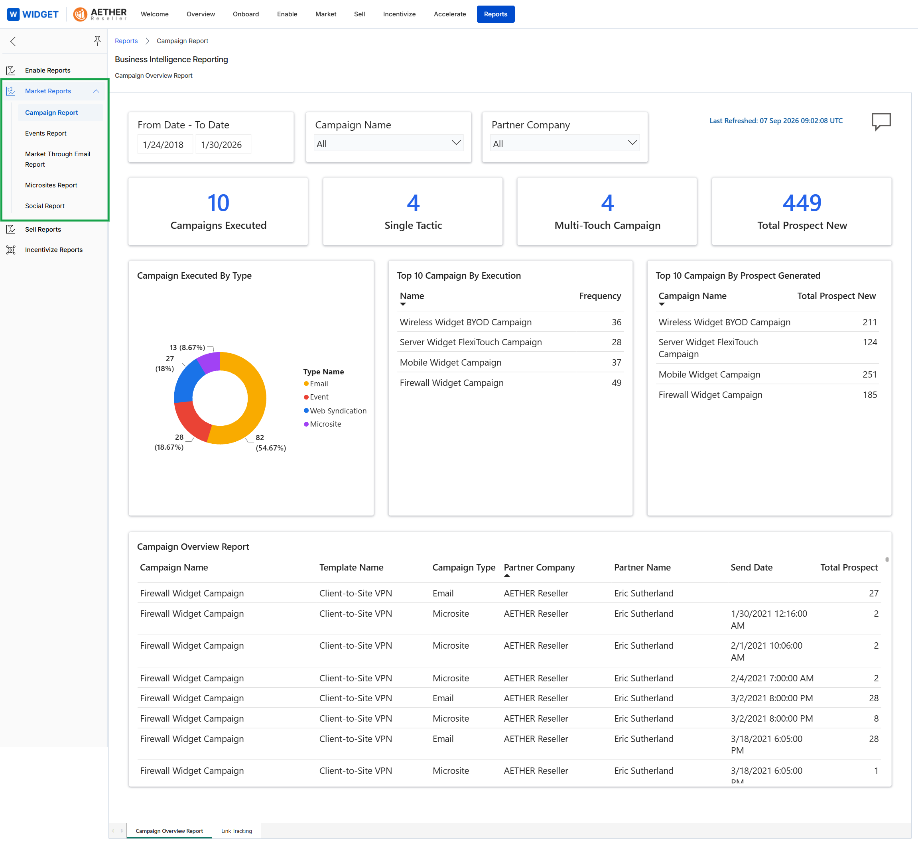Click the Reports nav button
This screenshot has width=918, height=848.
point(495,14)
